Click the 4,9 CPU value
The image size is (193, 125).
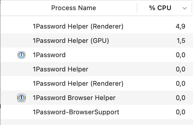(180, 26)
